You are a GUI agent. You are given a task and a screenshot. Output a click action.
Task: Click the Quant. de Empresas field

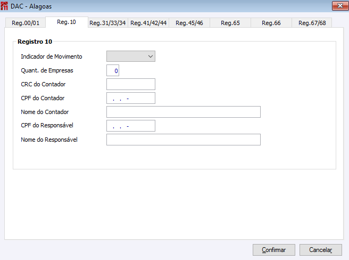point(113,70)
